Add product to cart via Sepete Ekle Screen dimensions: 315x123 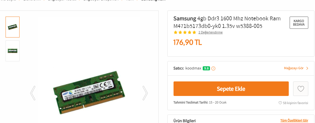(231, 89)
